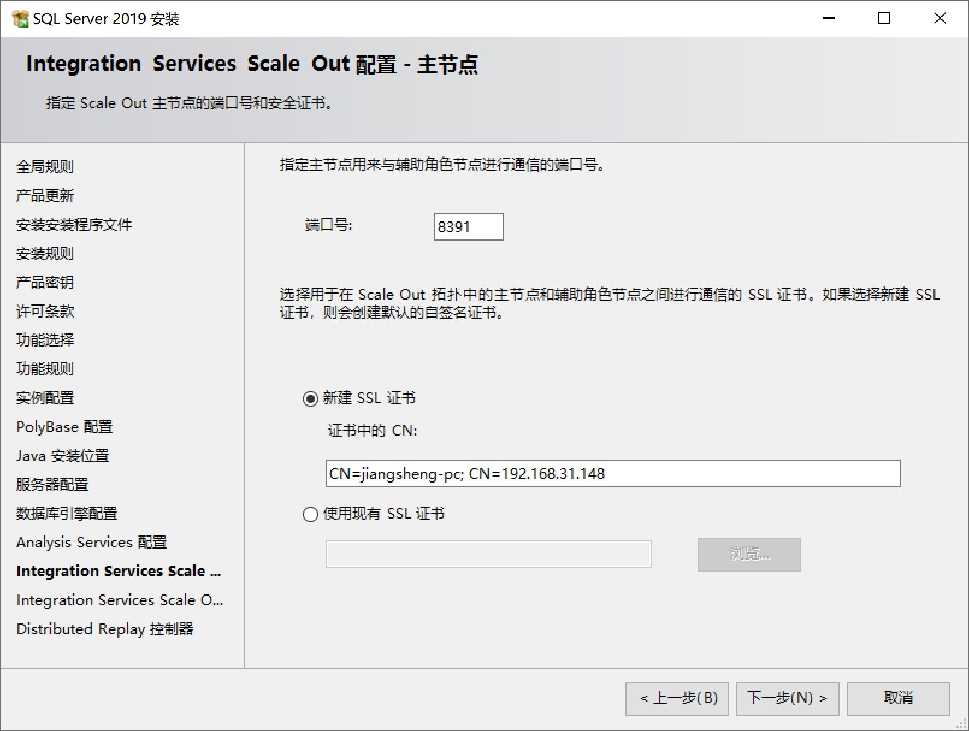The width and height of the screenshot is (969, 731).
Task: Close the SQL Server setup window
Action: coord(940,19)
